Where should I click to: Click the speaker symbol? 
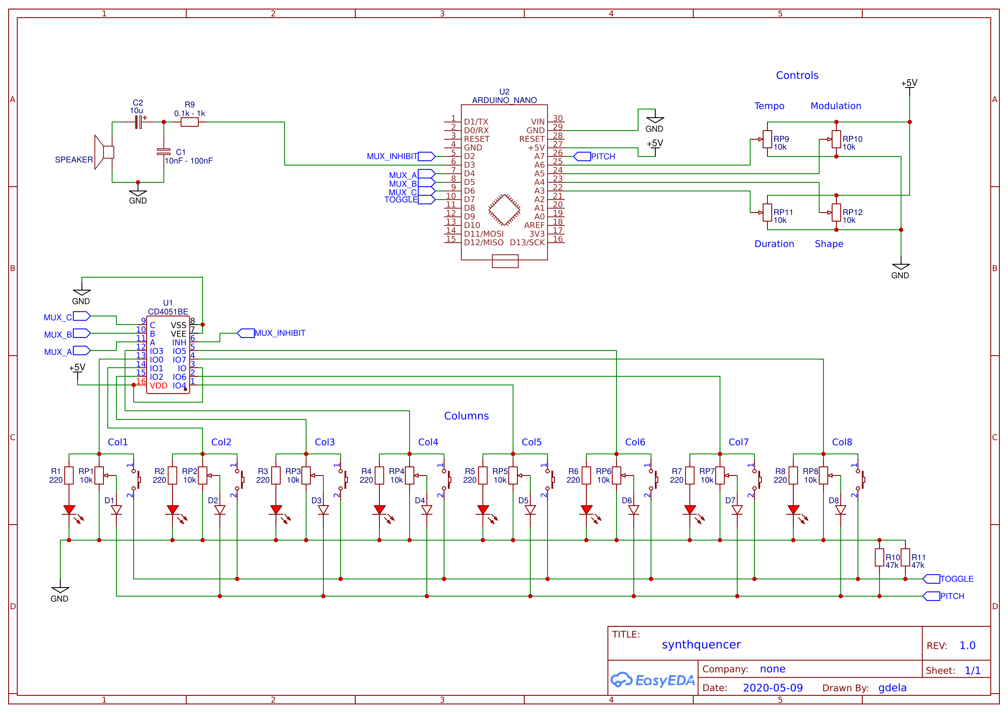point(104,152)
